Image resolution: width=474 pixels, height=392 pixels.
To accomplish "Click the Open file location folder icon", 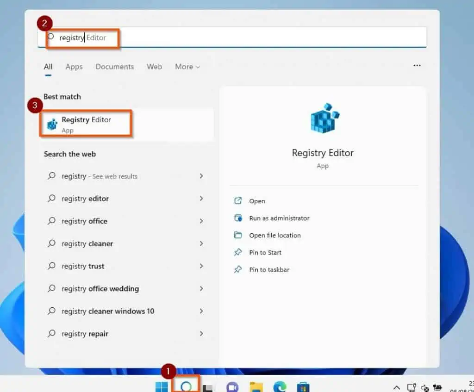I will click(x=238, y=235).
